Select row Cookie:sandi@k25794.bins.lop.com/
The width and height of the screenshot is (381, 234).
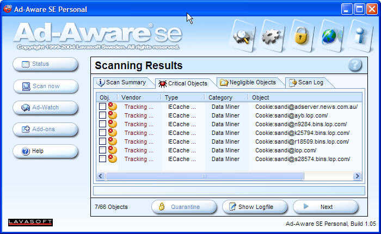click(229, 133)
